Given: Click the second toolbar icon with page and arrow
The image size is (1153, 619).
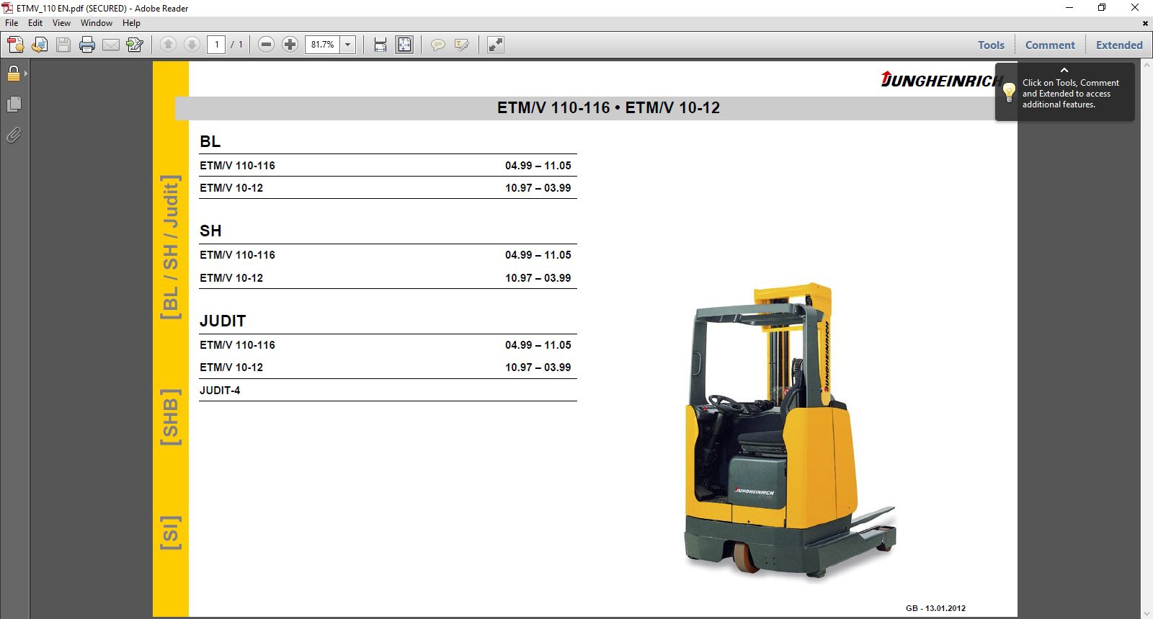Looking at the screenshot, I should (40, 45).
